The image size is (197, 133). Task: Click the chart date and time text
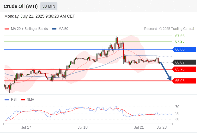click(40, 16)
